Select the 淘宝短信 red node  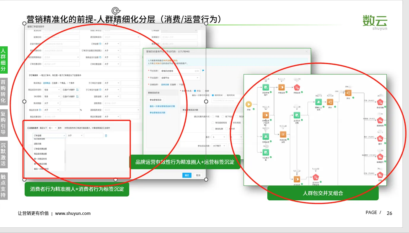pos(380,120)
